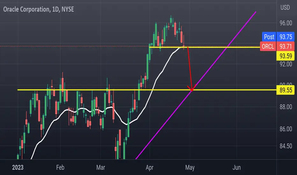Click the yellow 93.59 price tag
The height and width of the screenshot is (175, 297).
[286, 56]
